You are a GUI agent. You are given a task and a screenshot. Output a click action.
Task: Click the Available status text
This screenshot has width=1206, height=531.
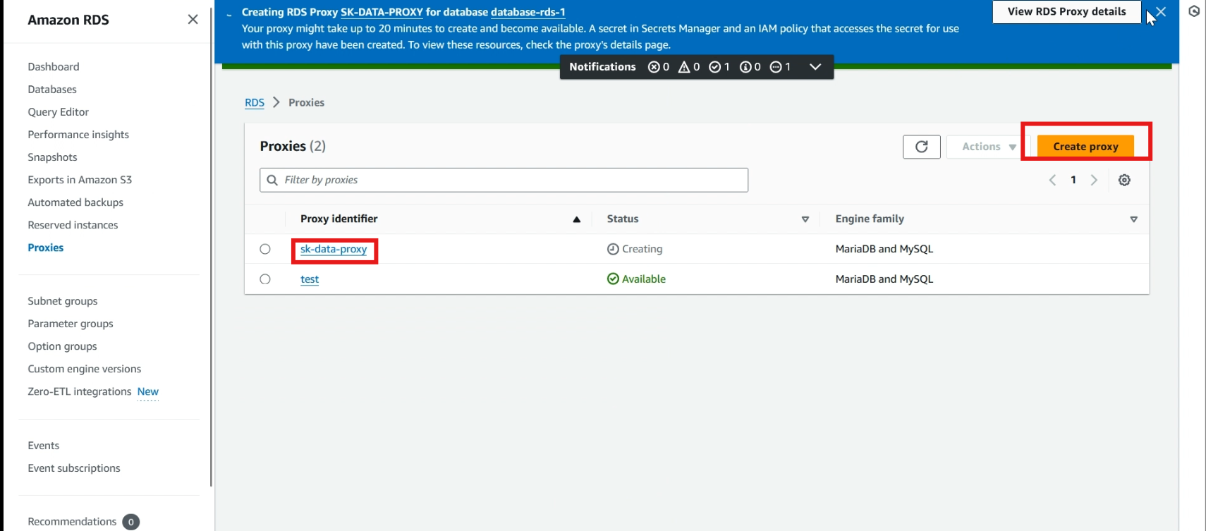pos(644,279)
